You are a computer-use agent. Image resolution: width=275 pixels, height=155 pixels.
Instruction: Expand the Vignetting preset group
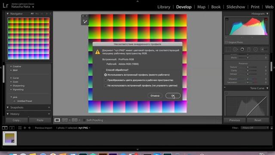[x=11, y=90]
